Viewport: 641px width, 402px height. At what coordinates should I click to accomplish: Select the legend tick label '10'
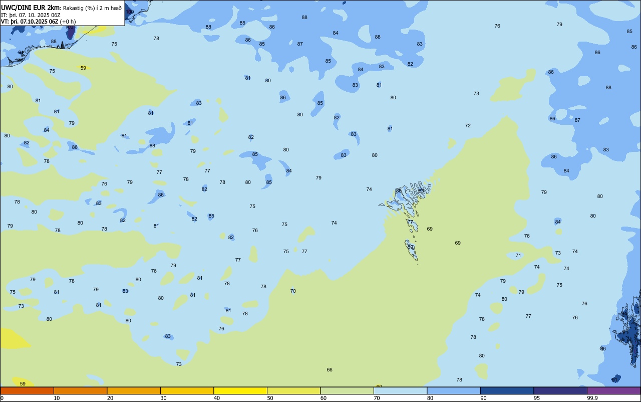[x=57, y=398]
